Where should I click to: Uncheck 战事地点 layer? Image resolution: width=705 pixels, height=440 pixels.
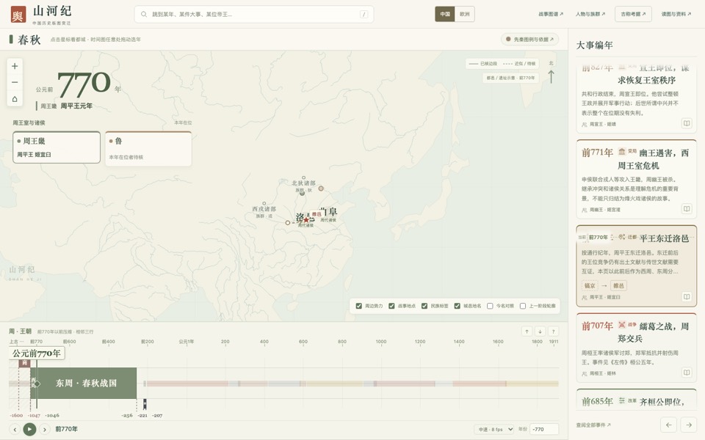(391, 306)
